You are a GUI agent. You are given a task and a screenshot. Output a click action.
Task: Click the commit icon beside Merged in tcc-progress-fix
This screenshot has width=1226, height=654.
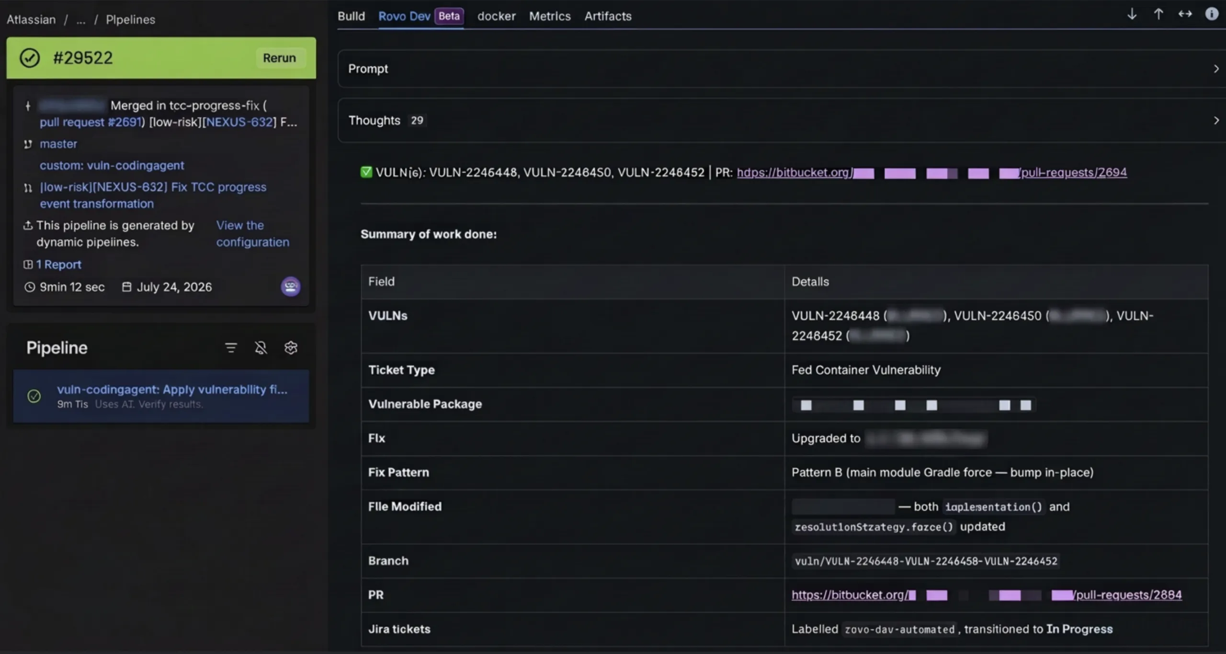28,106
